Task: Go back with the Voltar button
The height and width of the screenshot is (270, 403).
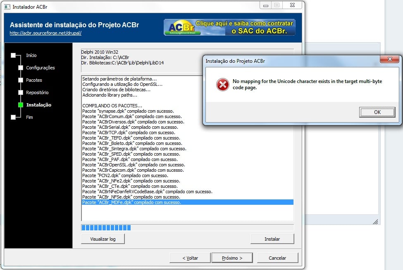Action: pos(190,258)
